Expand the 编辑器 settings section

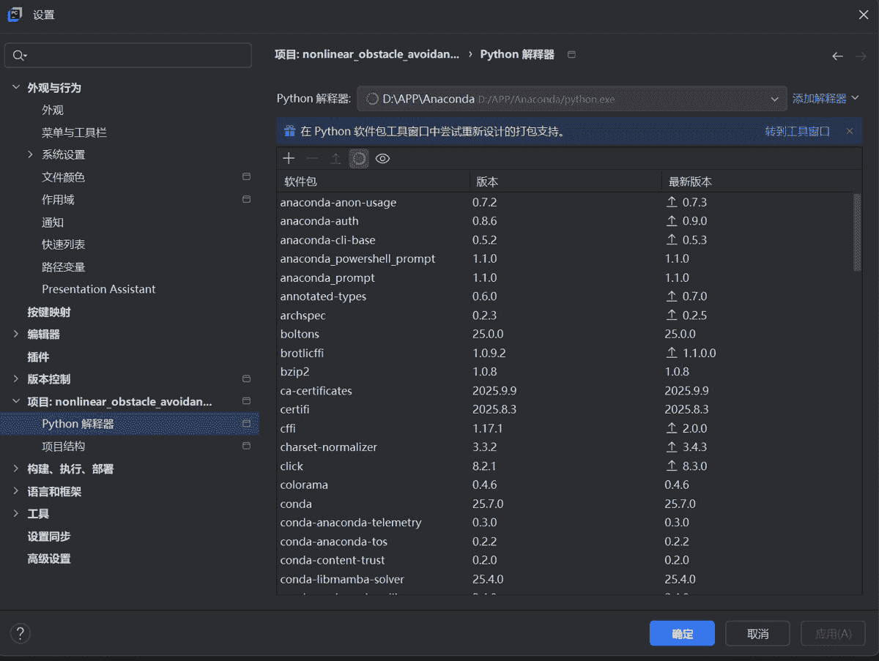pyautogui.click(x=16, y=334)
